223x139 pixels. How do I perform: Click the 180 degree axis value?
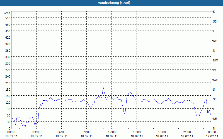[8, 90]
